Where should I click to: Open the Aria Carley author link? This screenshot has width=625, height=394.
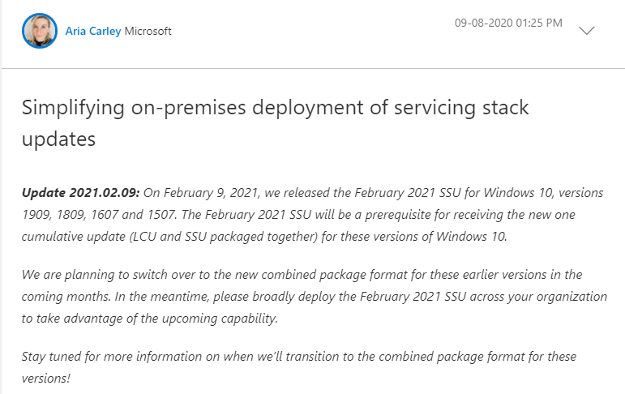point(93,32)
